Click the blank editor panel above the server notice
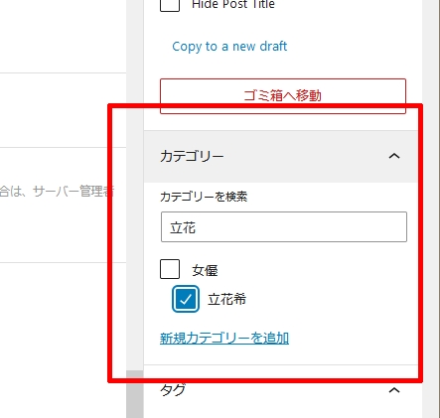This screenshot has width=440, height=418. point(63,110)
